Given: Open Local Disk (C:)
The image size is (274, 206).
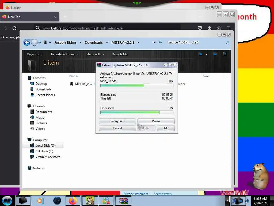Looking at the screenshot, I should click(x=45, y=146).
